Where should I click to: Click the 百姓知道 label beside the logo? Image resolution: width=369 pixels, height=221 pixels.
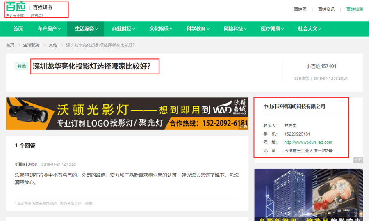[x=43, y=7]
